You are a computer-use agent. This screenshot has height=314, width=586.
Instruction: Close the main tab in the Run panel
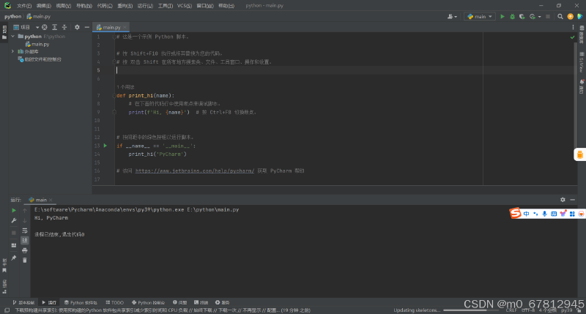coord(51,200)
